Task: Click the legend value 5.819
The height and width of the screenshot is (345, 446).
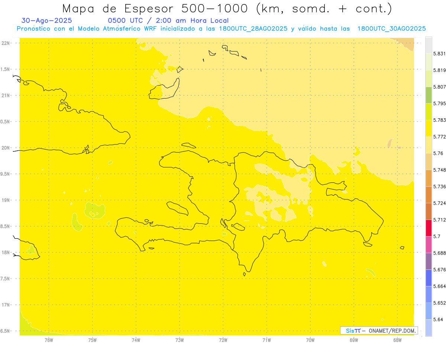Action: coord(439,70)
